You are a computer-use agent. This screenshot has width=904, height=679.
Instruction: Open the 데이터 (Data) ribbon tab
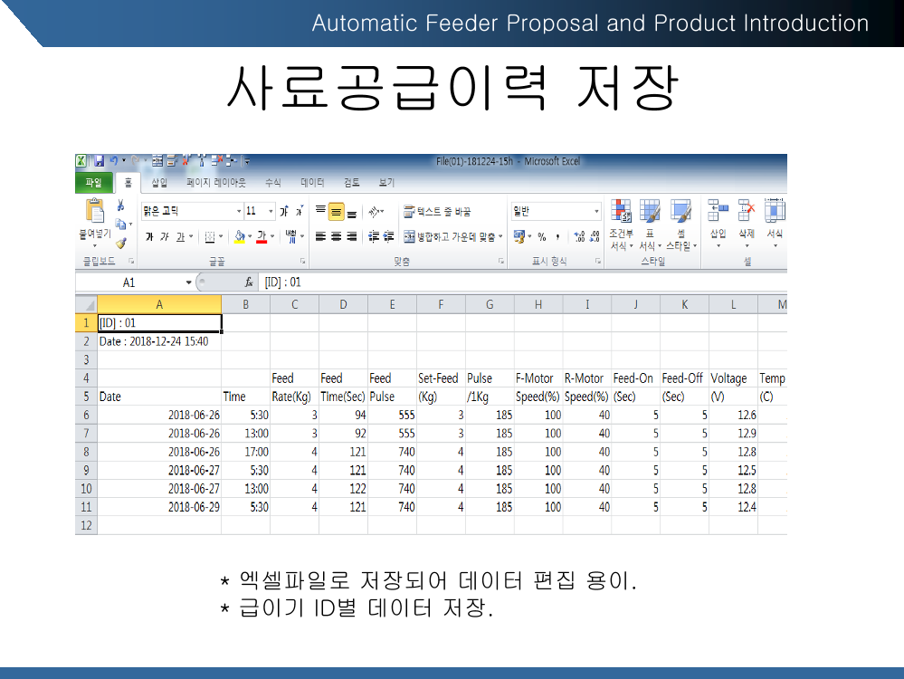pos(312,183)
